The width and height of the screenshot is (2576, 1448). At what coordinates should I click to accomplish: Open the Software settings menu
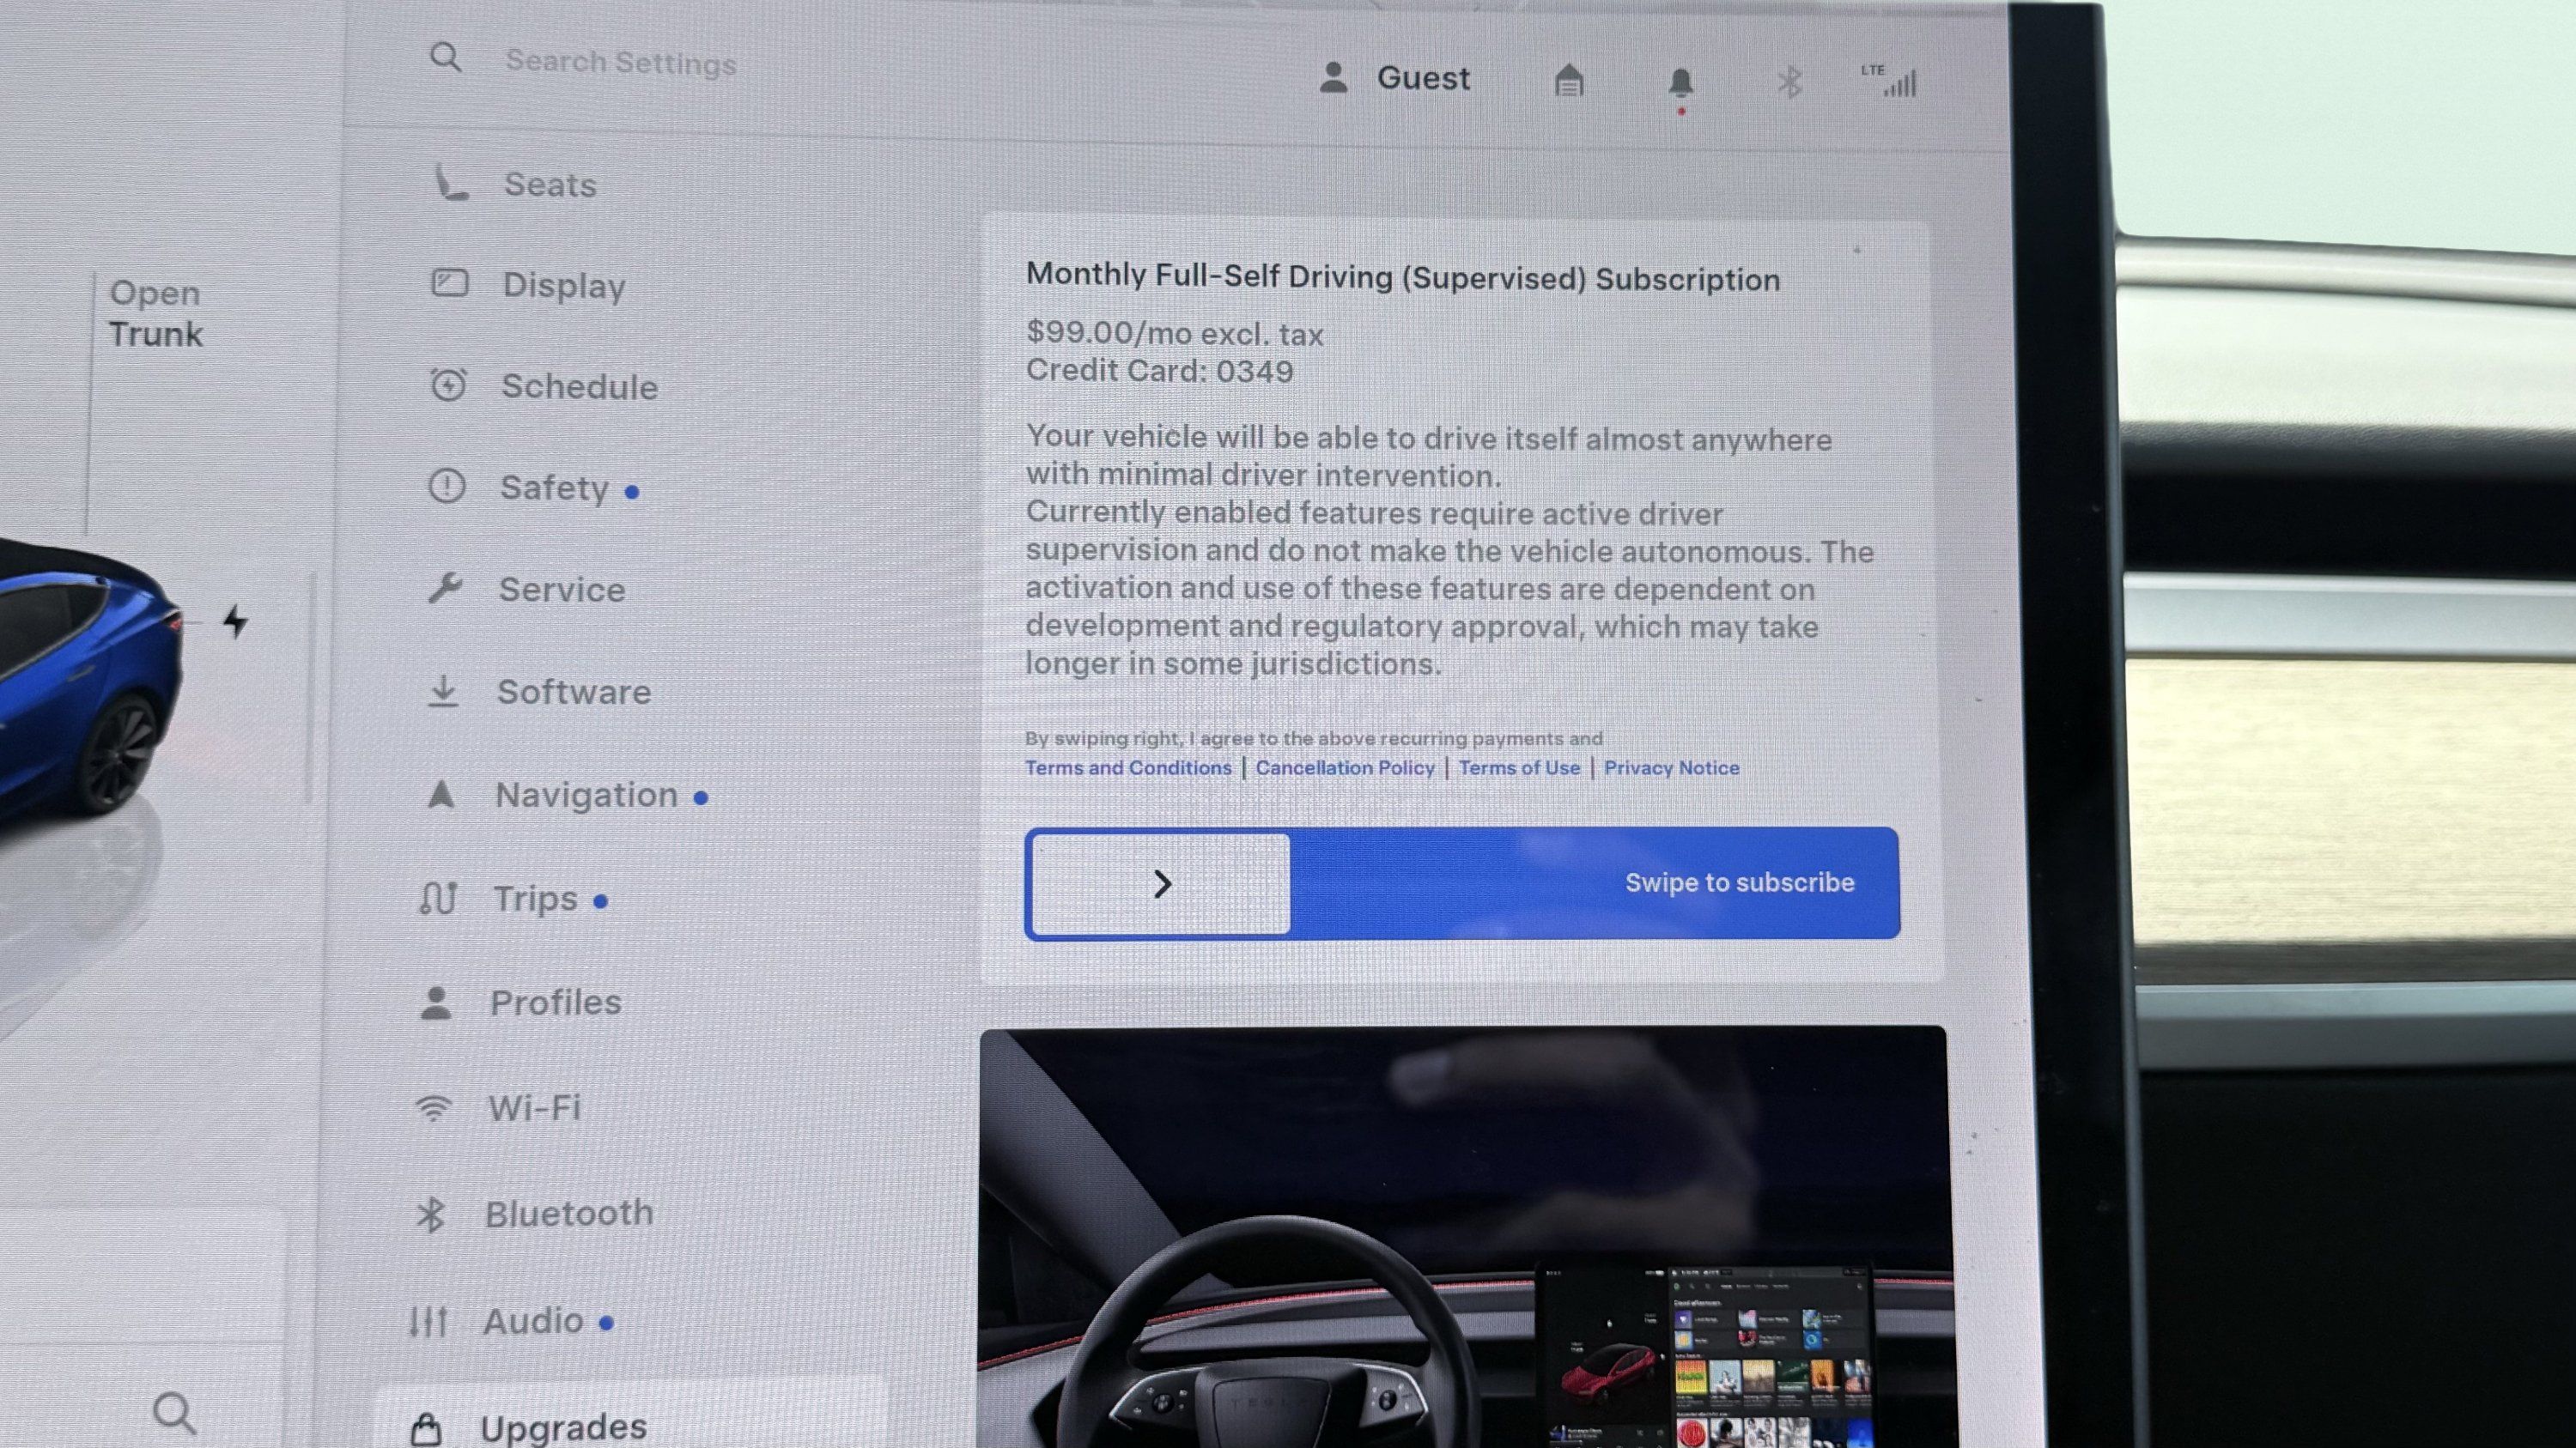coord(574,692)
